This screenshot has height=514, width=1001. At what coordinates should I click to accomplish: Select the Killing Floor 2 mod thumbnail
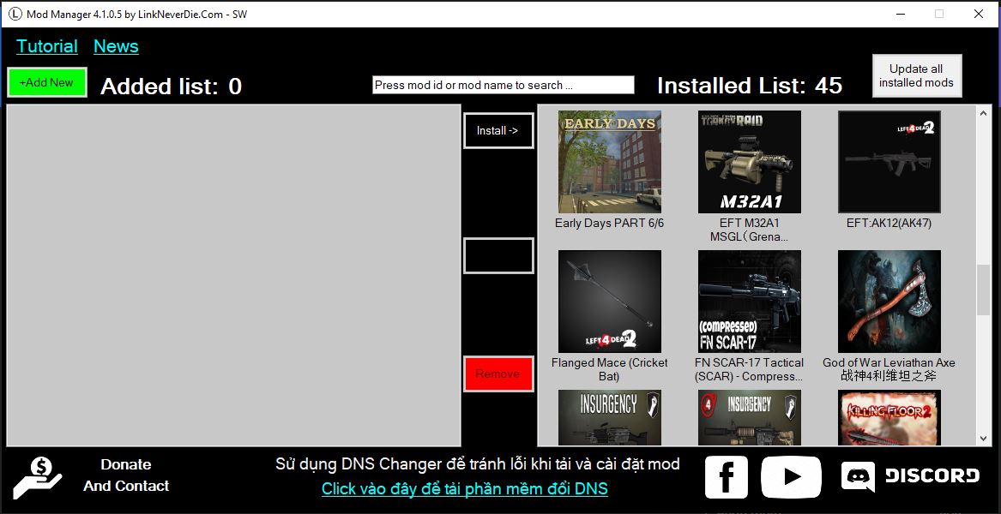pyautogui.click(x=889, y=418)
